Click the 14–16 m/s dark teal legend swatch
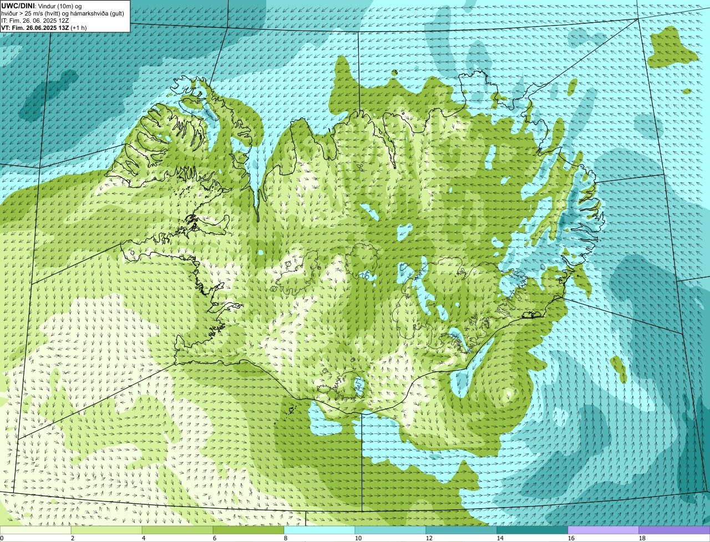 pyautogui.click(x=532, y=530)
